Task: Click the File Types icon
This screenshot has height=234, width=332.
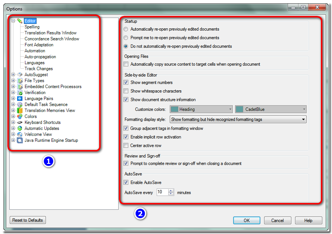Action: pyautogui.click(x=20, y=81)
